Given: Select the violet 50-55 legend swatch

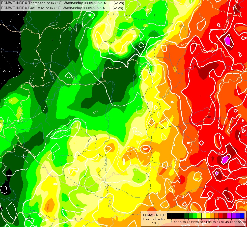Looking at the screenshot, I should click(238, 216).
